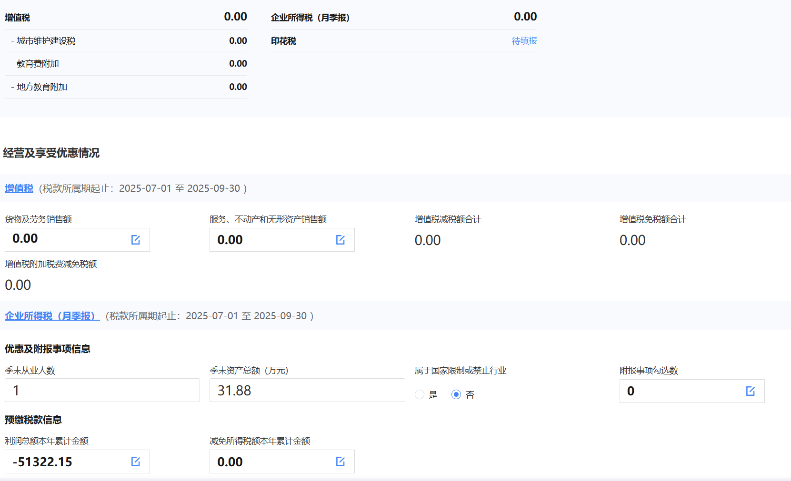Open the 增值税 section link
Viewport: 791px width, 481px height.
tap(19, 188)
